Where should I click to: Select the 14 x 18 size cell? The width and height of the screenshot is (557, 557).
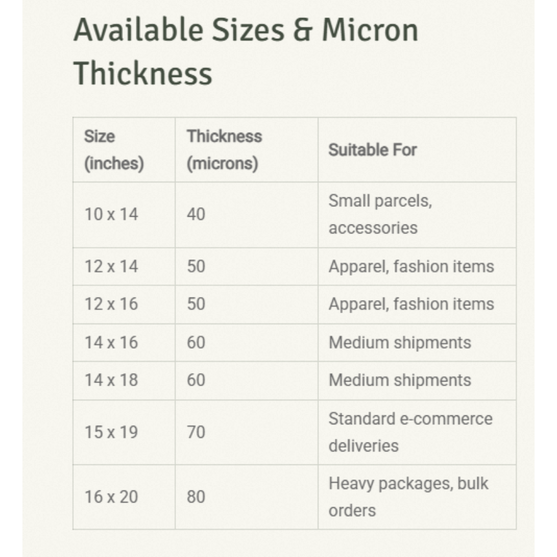coord(111,380)
